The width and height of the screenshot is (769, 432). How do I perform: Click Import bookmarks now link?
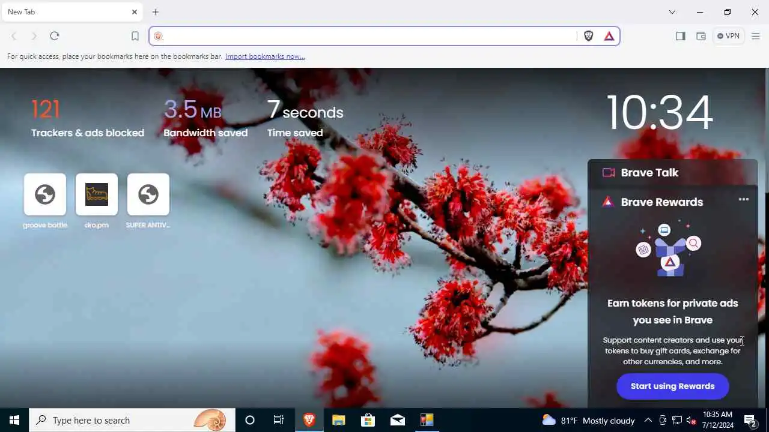(x=265, y=56)
